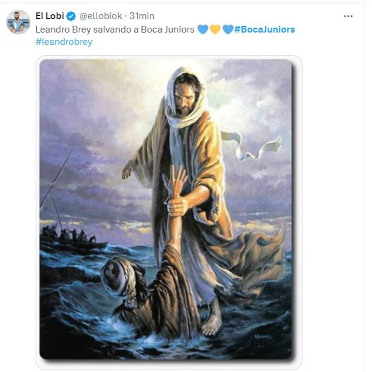The image size is (372, 372).
Task: Click the text "Leandro Brey salvando a Boca Juniors"
Action: (115, 30)
